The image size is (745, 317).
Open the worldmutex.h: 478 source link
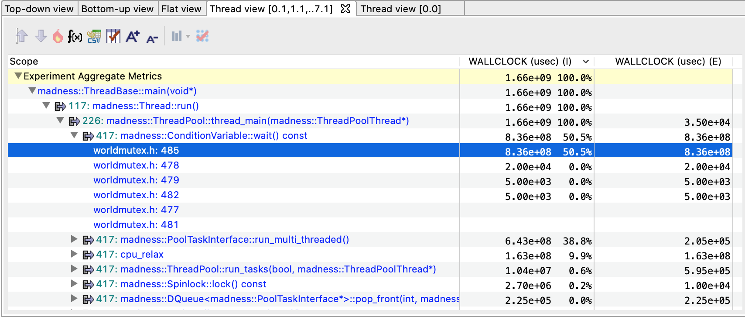[136, 165]
